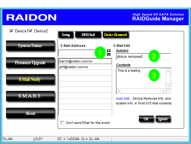Viewport: 191px width, 144px height.
Task: Open System Status page
Action: (x=30, y=46)
